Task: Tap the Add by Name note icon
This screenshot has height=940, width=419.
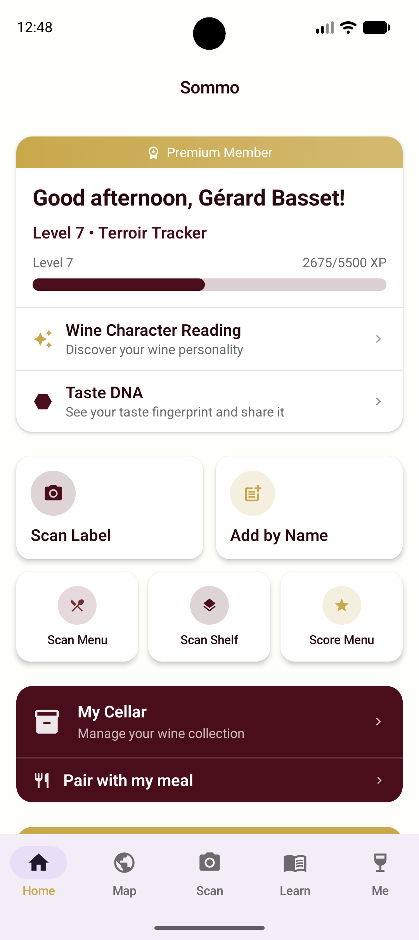Action: (x=253, y=493)
